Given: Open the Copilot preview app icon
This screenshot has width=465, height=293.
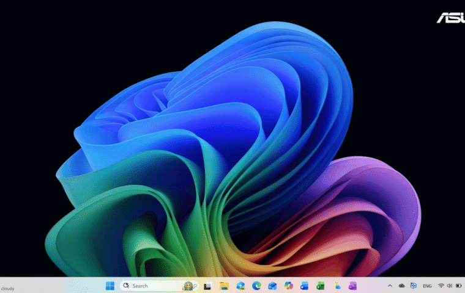Looking at the screenshot, I should pos(240,286).
